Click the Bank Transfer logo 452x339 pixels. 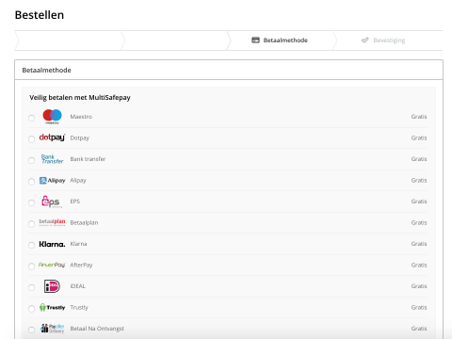tap(52, 159)
